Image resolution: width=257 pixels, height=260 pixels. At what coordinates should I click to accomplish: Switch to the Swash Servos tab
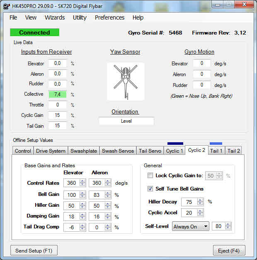(118, 151)
